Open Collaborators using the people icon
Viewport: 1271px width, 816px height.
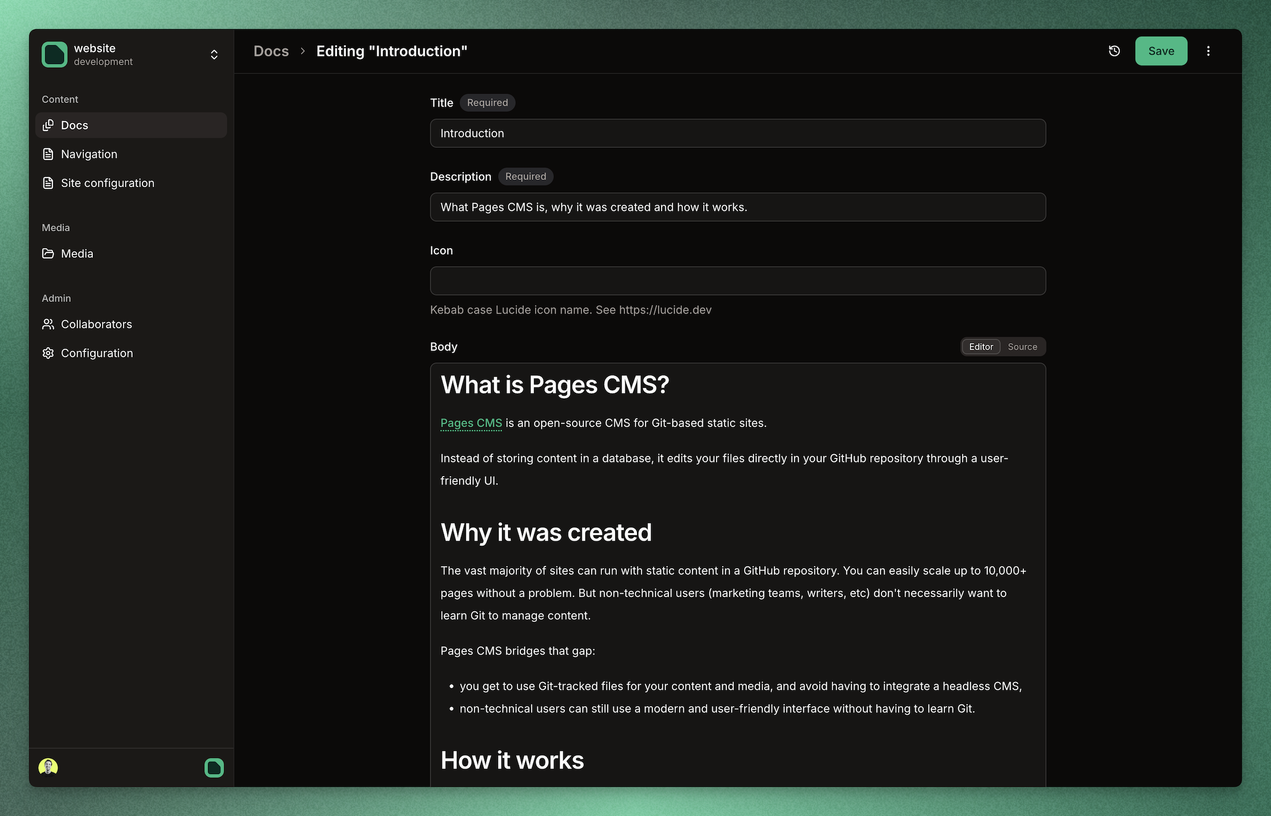coord(49,324)
